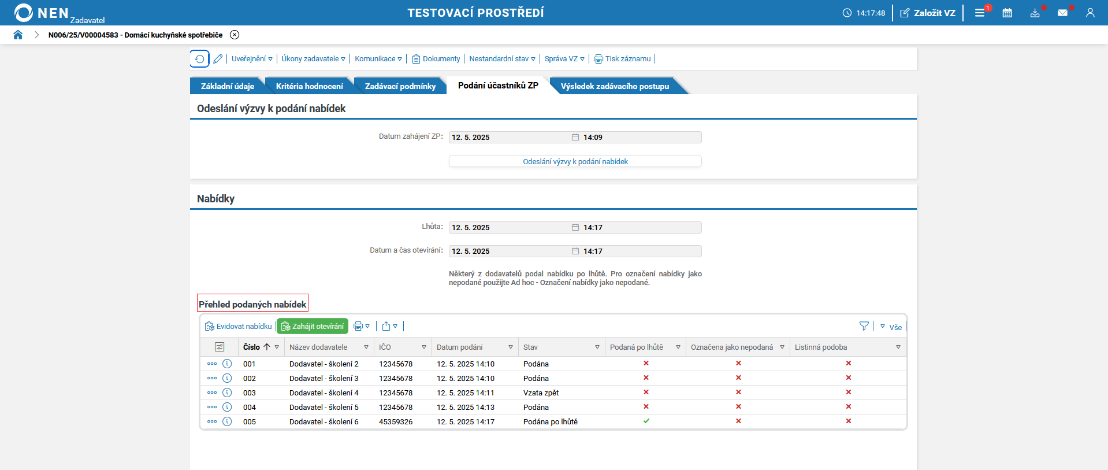
Task: Open the Číslo column filter arrow
Action: (277, 347)
